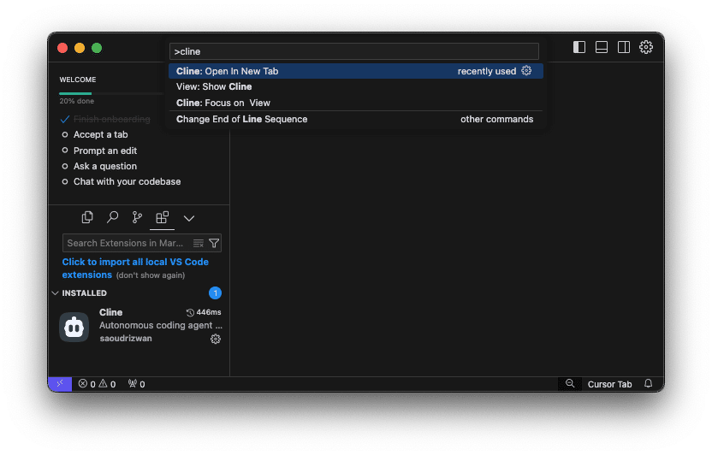
Task: Open remote window indicator in status bar
Action: [60, 384]
